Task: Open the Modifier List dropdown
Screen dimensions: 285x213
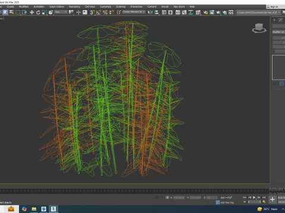Action: [278, 32]
